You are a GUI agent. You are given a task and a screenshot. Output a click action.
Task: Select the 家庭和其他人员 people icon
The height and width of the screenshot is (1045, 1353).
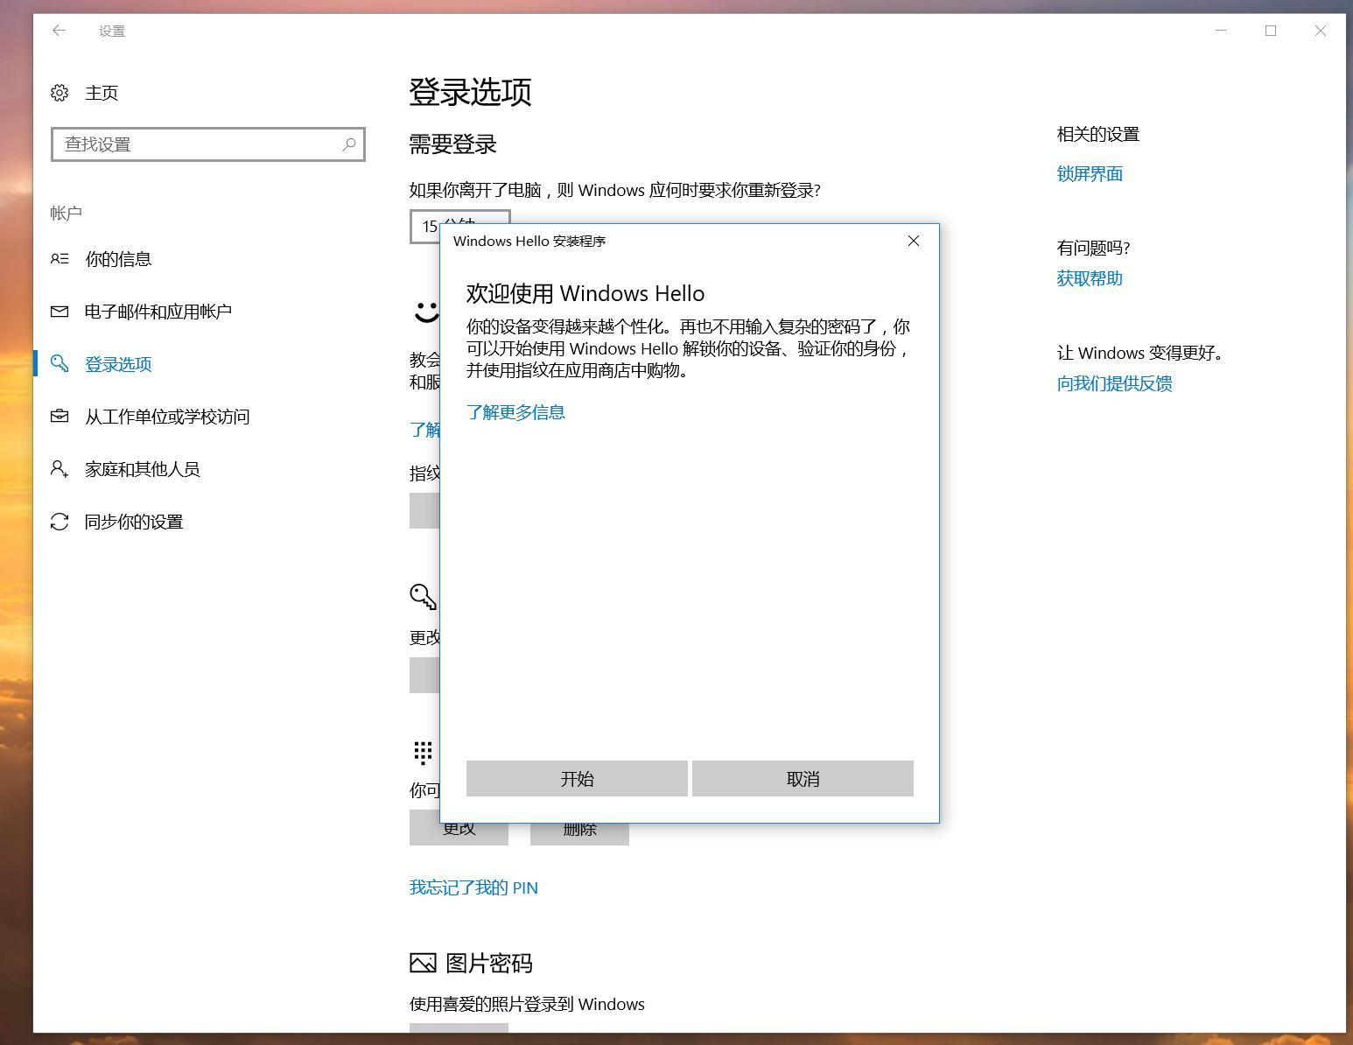(60, 469)
